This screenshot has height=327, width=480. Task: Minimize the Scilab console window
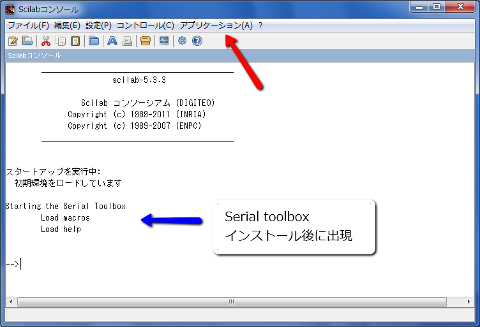tap(419, 7)
